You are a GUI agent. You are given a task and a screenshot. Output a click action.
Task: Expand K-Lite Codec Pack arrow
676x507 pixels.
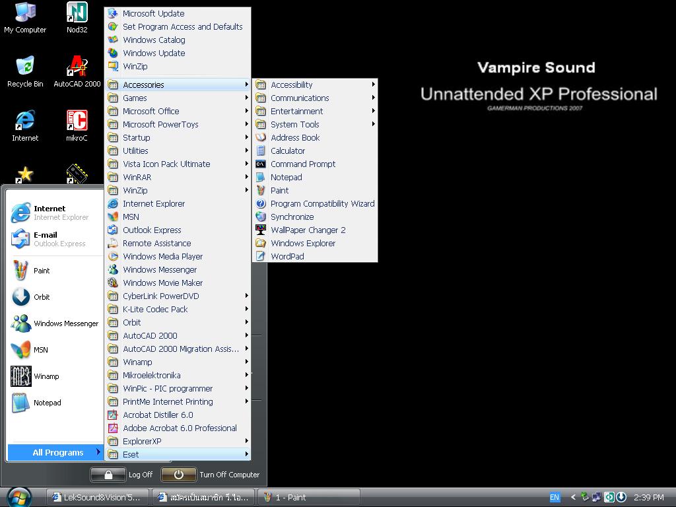coord(247,309)
